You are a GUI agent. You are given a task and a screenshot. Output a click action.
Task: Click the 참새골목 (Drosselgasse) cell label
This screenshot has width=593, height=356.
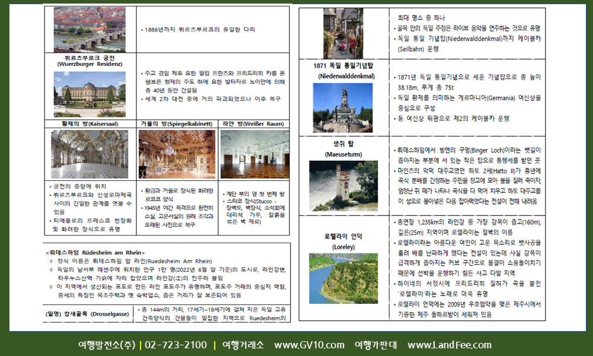click(89, 313)
